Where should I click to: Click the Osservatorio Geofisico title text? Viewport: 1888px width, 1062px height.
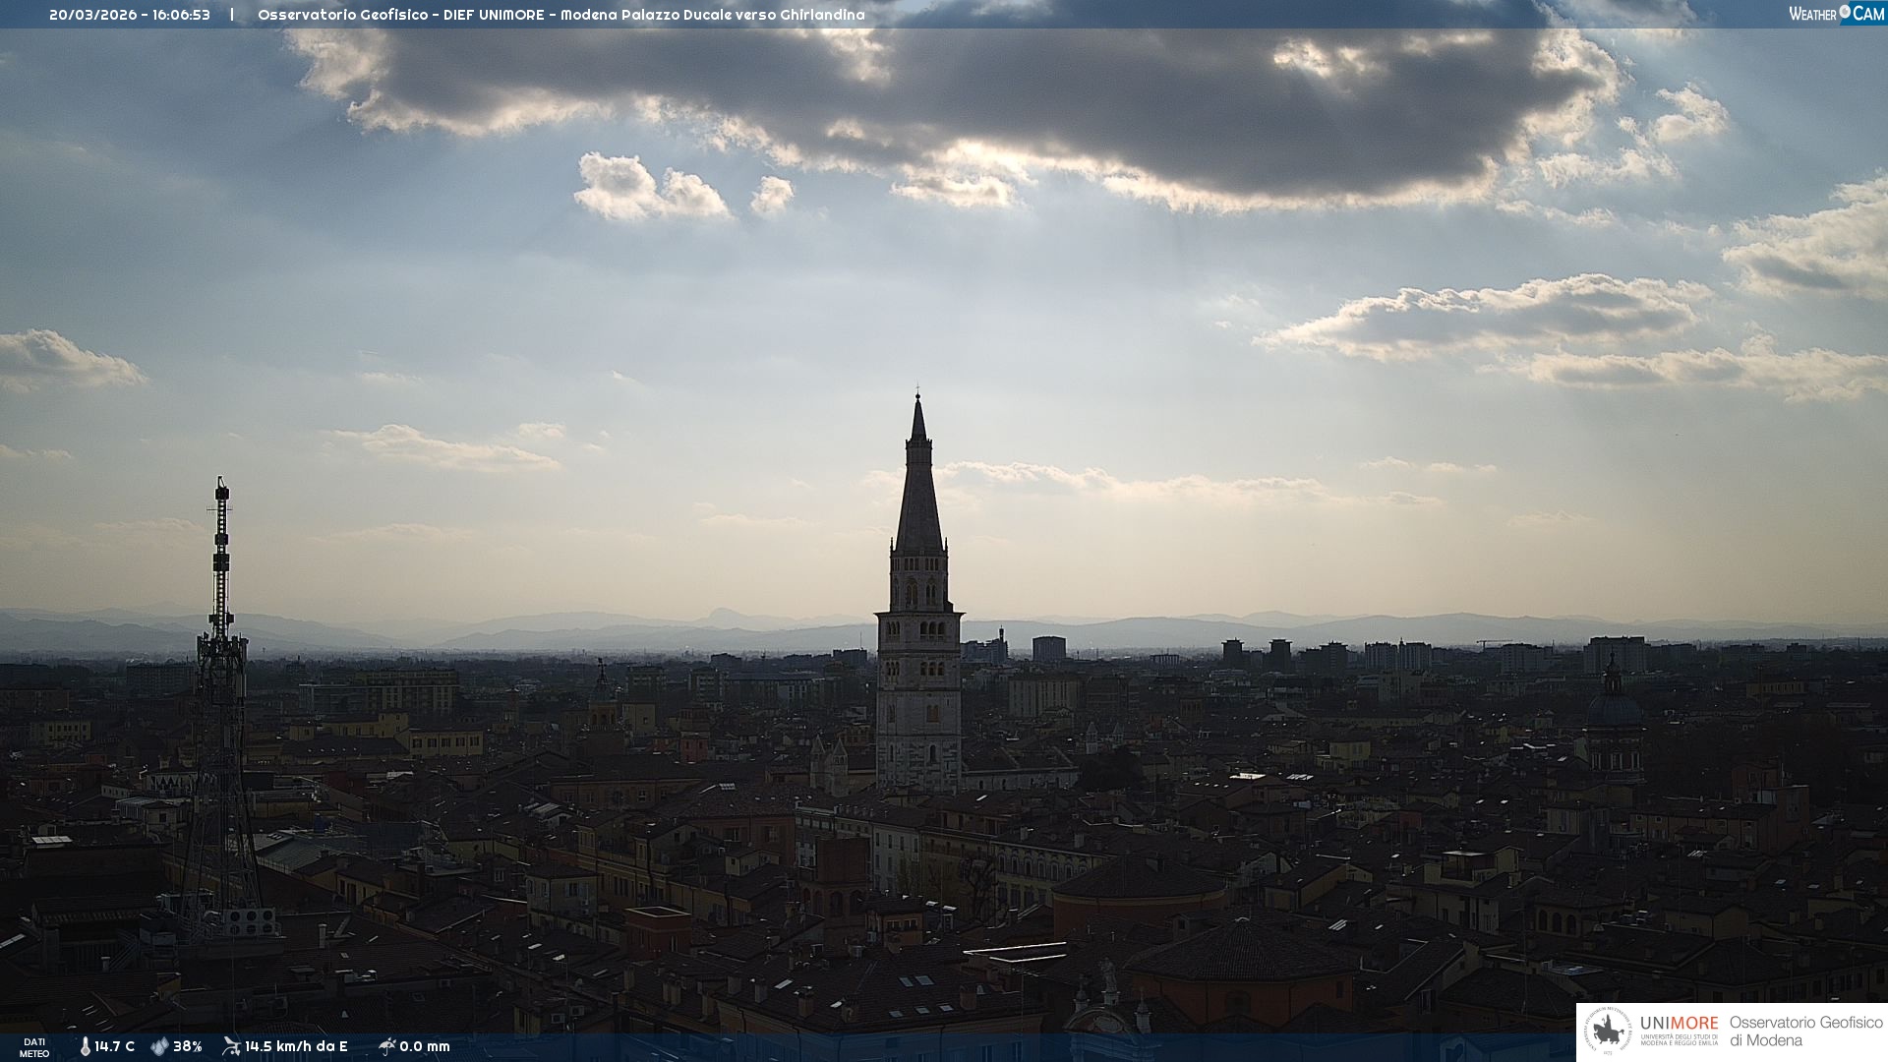click(x=342, y=15)
